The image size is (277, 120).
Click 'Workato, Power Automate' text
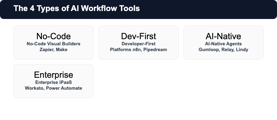pos(54,88)
